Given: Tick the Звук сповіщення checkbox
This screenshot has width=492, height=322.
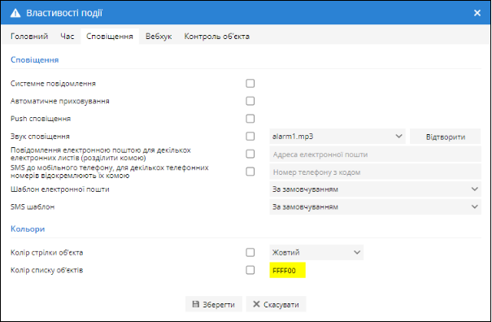Looking at the screenshot, I should [x=250, y=137].
